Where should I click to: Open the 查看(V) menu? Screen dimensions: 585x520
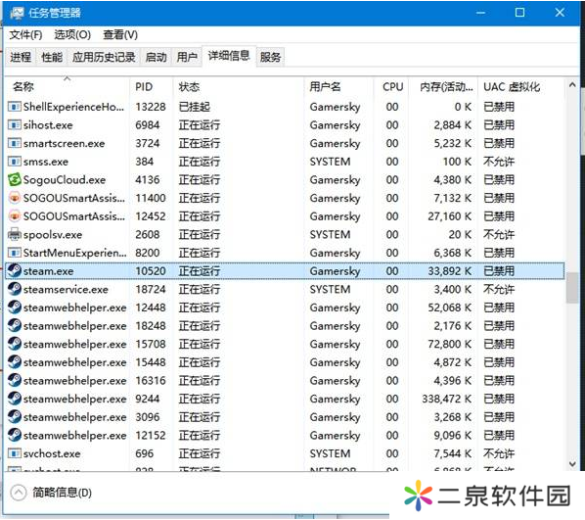[x=120, y=35]
